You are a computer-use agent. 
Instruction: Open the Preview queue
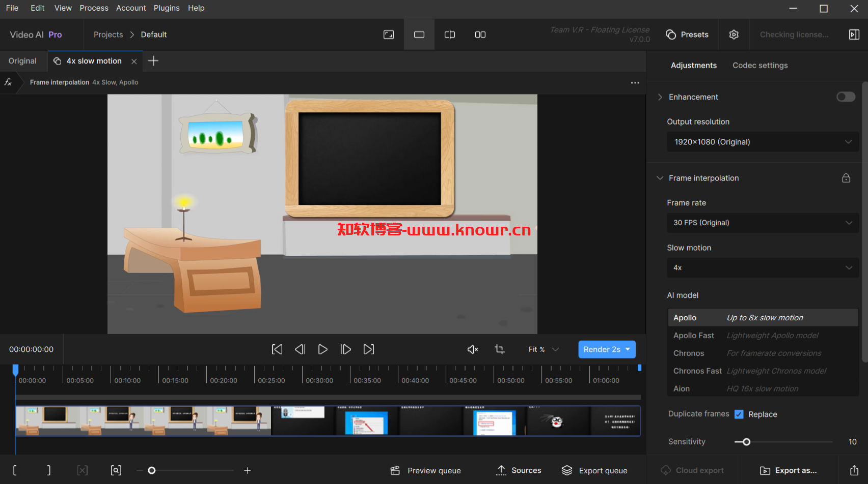425,471
